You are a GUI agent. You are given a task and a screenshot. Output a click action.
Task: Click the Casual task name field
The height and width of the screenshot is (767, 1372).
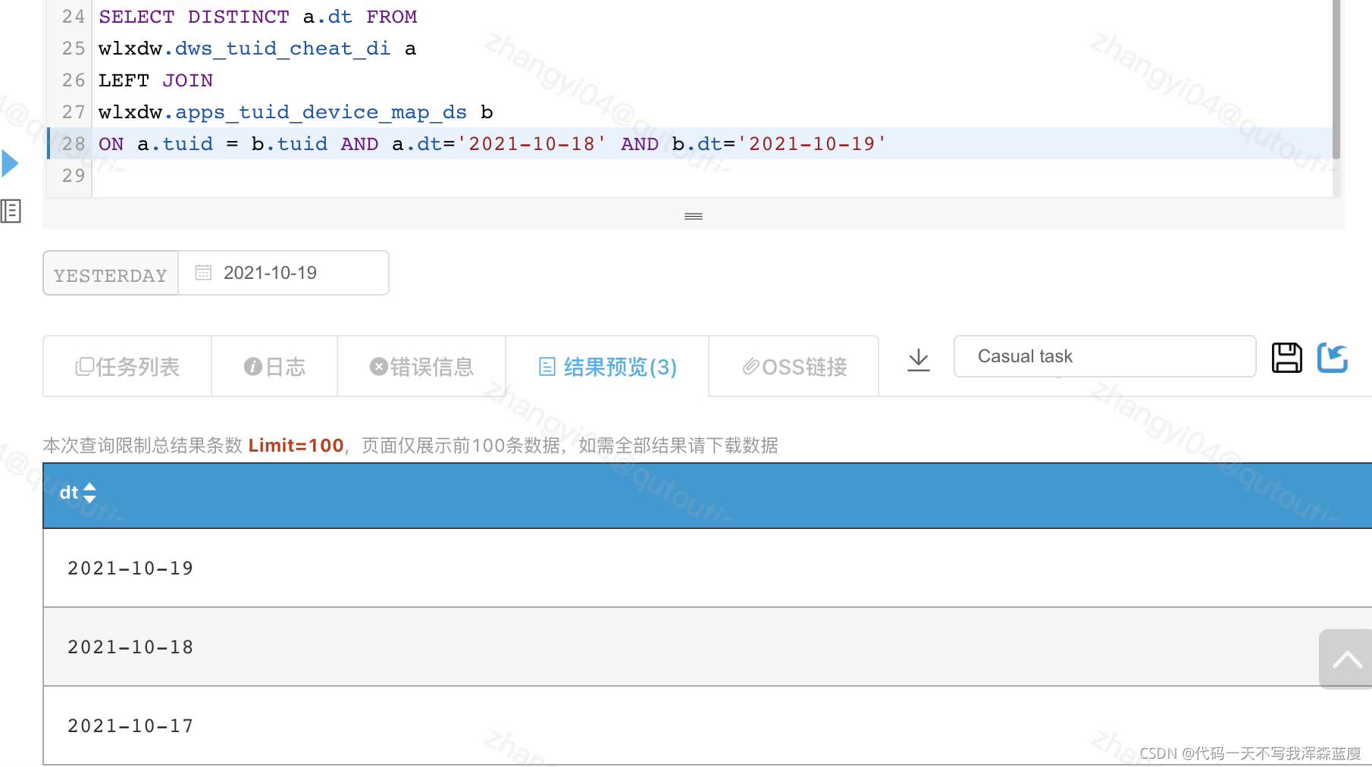1104,356
